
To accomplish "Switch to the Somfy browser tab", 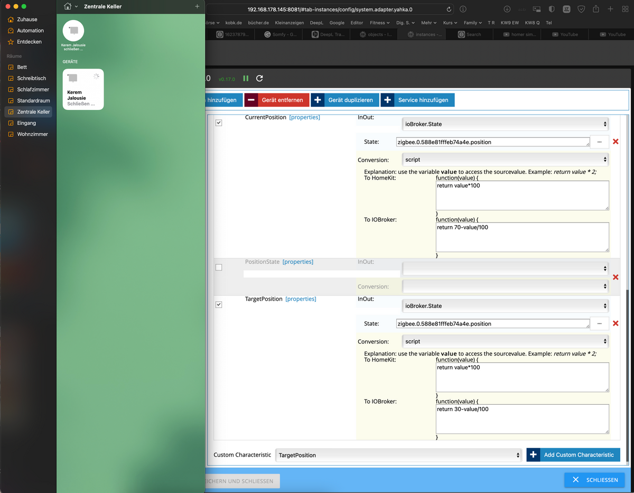I will coord(280,34).
